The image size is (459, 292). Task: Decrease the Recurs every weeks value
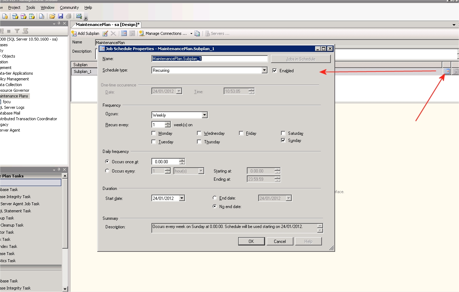pos(168,126)
